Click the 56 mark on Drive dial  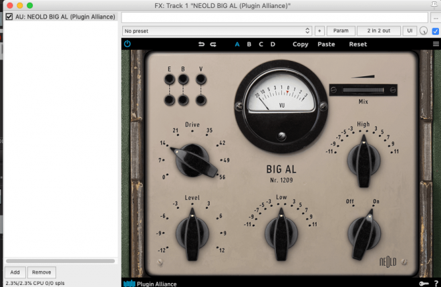223,177
